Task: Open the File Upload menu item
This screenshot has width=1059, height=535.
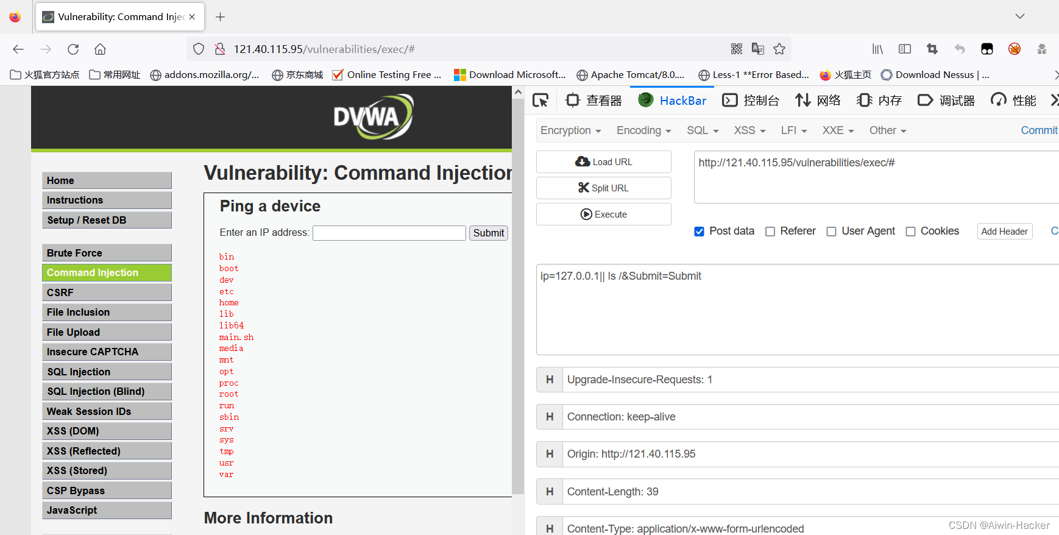Action: click(107, 332)
